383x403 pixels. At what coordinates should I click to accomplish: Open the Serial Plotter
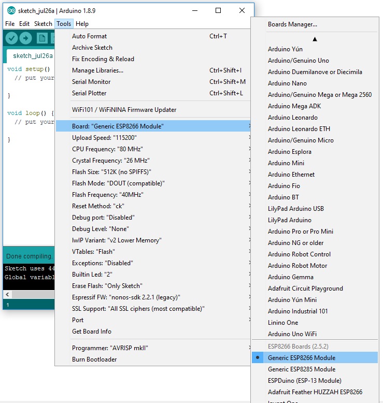tap(153, 93)
